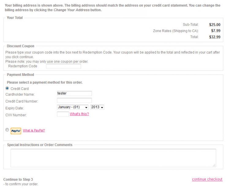The height and width of the screenshot is (193, 245).
Task: Click the Cardholder Name field
Action: click(74, 93)
